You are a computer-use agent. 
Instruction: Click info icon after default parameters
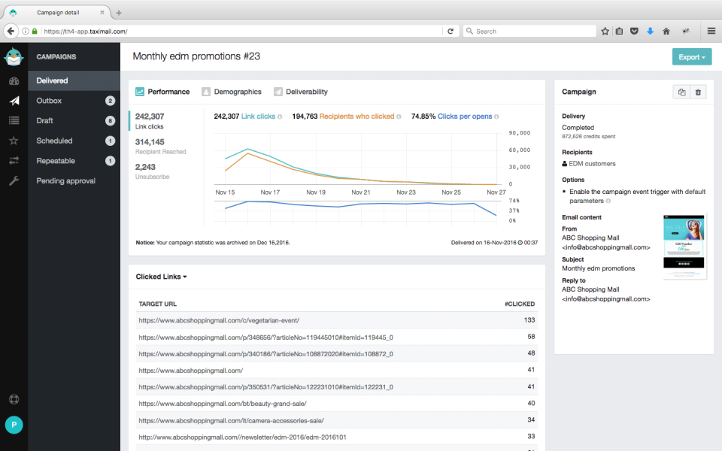pyautogui.click(x=608, y=201)
